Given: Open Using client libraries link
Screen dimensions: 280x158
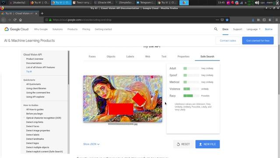Looking at the screenshot, I should (x=36, y=89).
